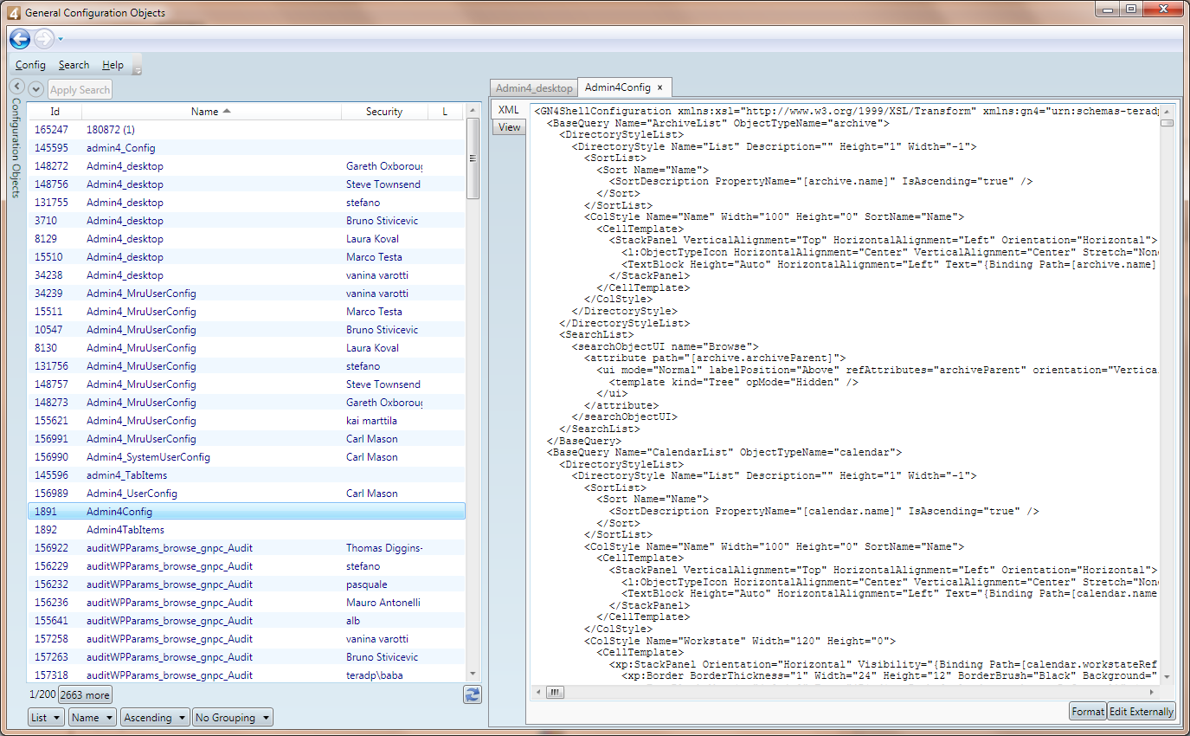
Task: Click the Apply Search button
Action: point(80,90)
